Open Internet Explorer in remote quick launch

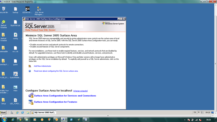[17, 113]
